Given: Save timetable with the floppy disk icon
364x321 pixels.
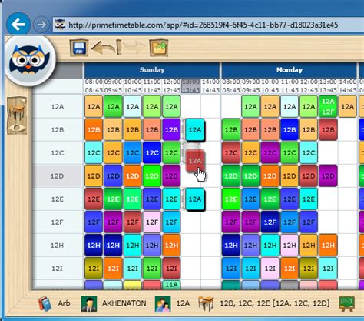Looking at the screenshot, I should click(79, 48).
